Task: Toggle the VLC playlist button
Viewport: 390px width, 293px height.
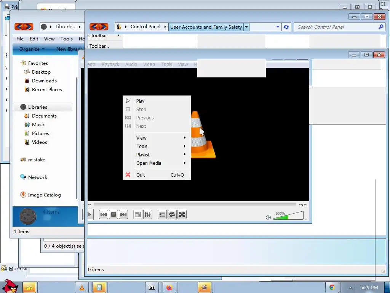Action: click(162, 214)
